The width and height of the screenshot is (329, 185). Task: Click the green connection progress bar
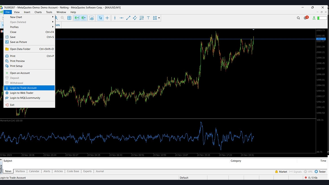point(322,18)
